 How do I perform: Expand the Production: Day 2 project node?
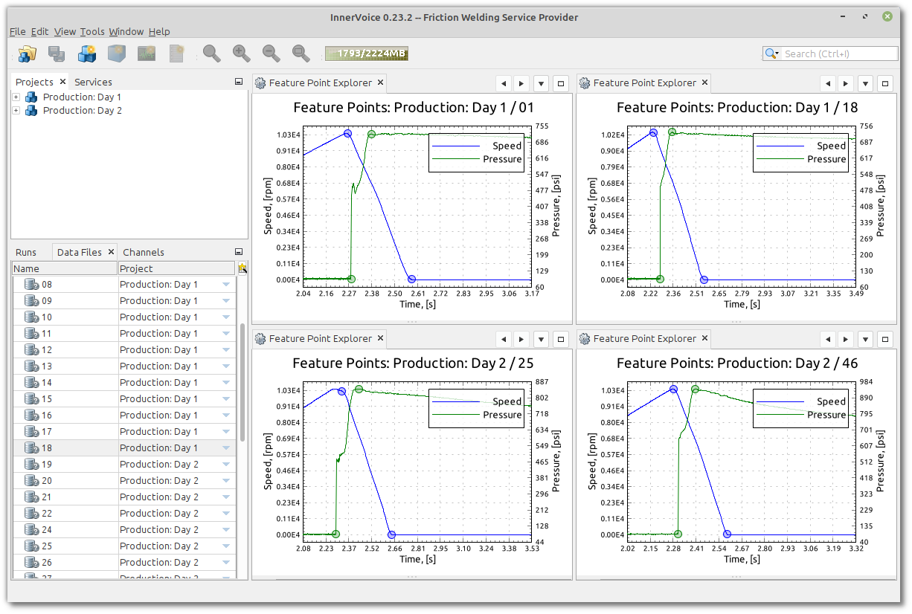16,111
